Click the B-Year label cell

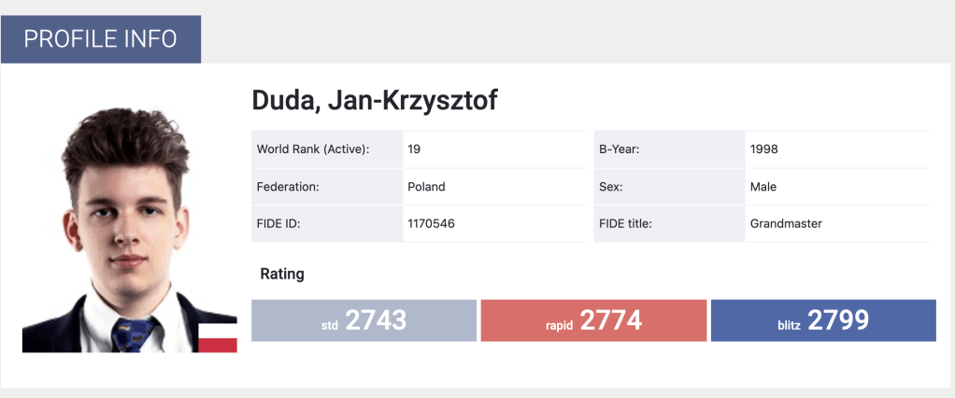(x=619, y=149)
